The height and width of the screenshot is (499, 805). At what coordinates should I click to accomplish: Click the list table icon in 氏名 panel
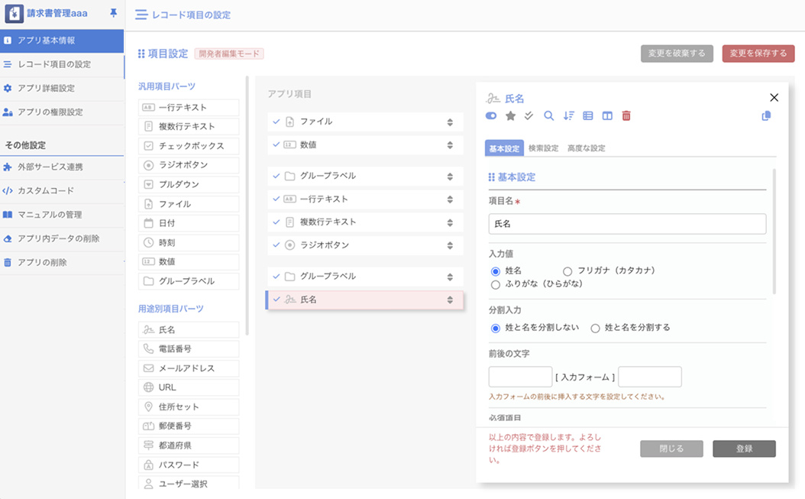tap(588, 115)
